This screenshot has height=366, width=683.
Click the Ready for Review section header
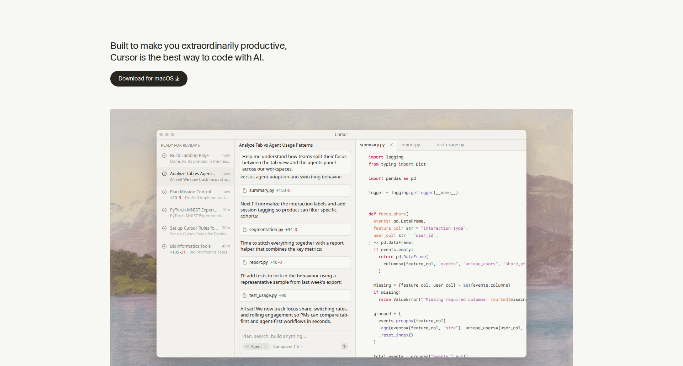[x=180, y=145]
